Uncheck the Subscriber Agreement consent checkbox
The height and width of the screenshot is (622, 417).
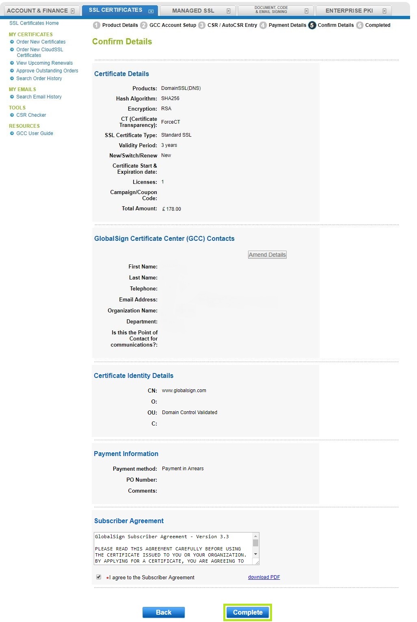click(99, 577)
